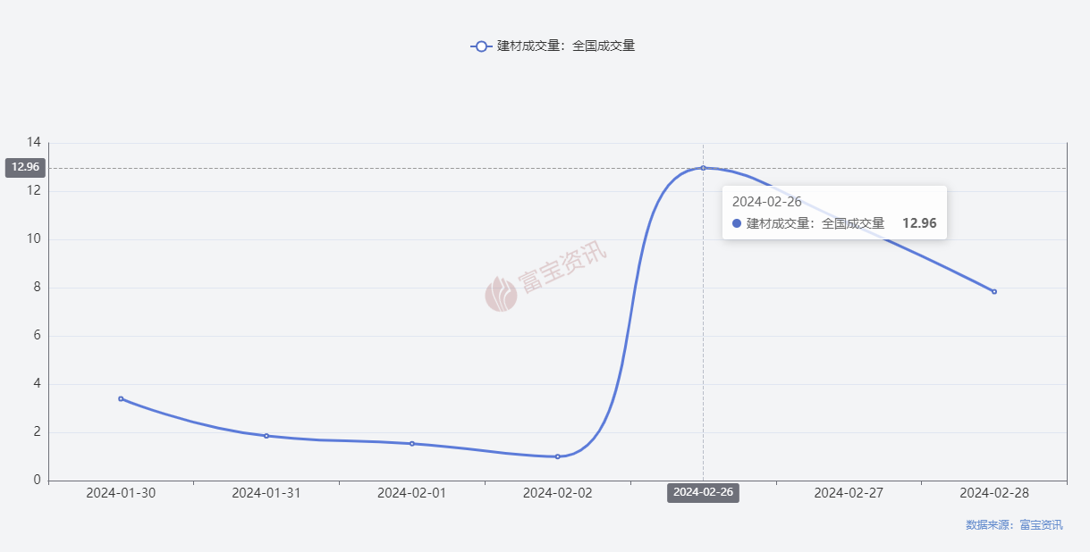The height and width of the screenshot is (552, 1090).
Task: Click x-axis label 2024-01-30
Action: (121, 492)
